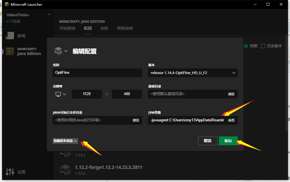
Task: Switch to 开始游戏 Play tab
Action: (x=67, y=28)
